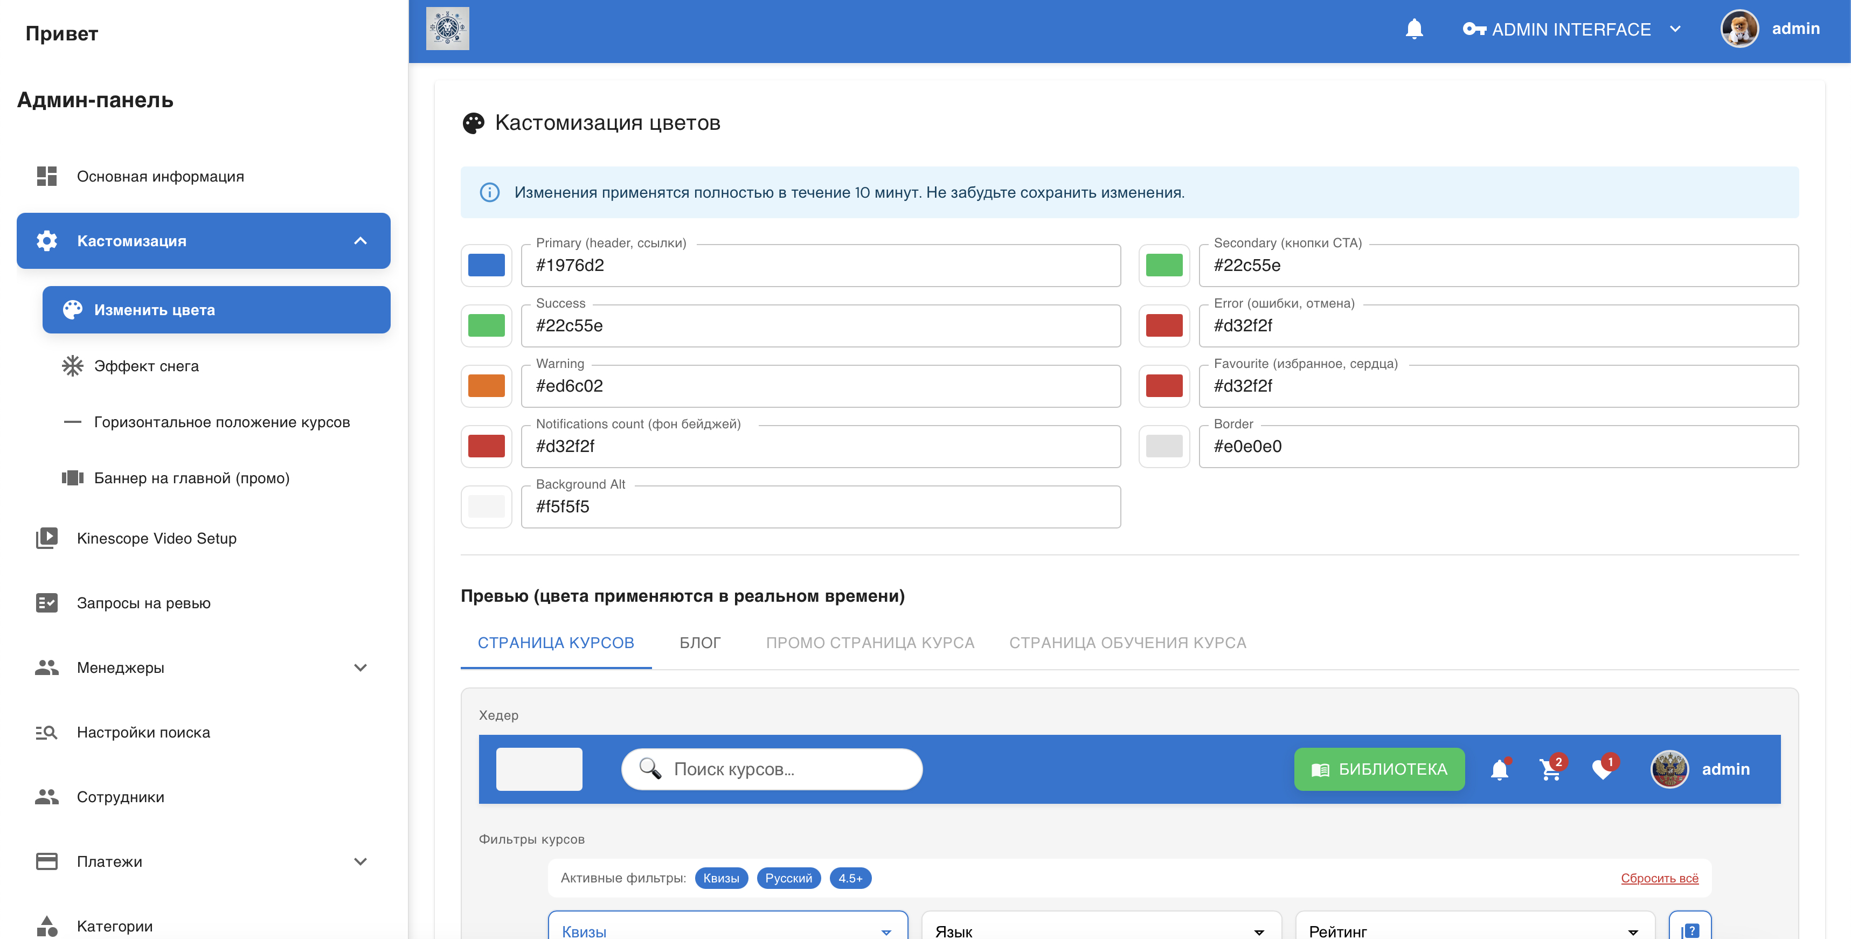Click the shapes icon of Категории
Screen dimensions: 1851x939
point(47,926)
